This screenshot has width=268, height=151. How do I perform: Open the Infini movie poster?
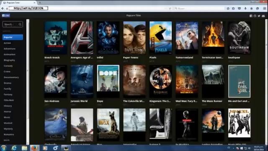(108, 37)
